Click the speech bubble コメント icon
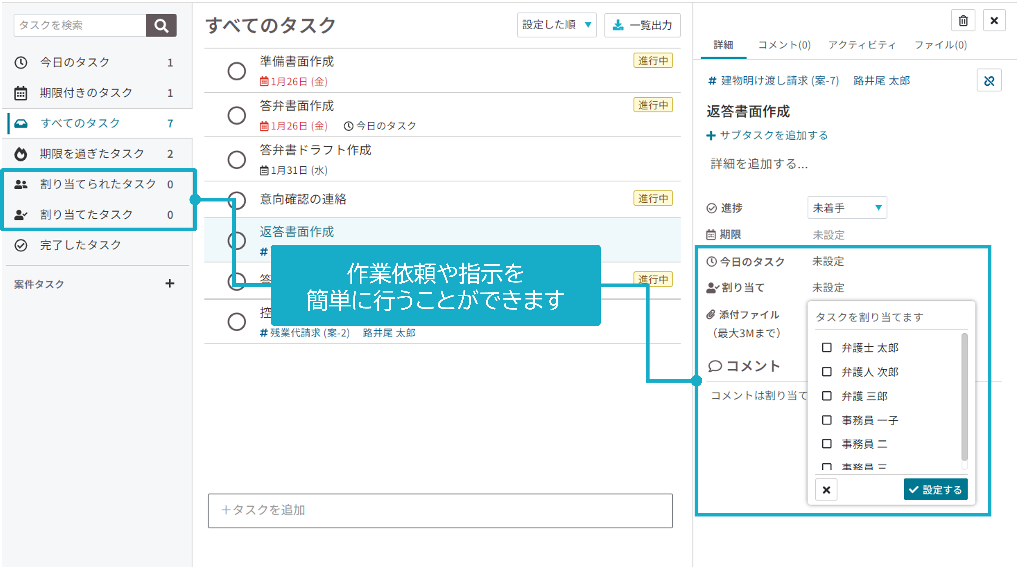The image size is (1017, 567). [x=715, y=366]
